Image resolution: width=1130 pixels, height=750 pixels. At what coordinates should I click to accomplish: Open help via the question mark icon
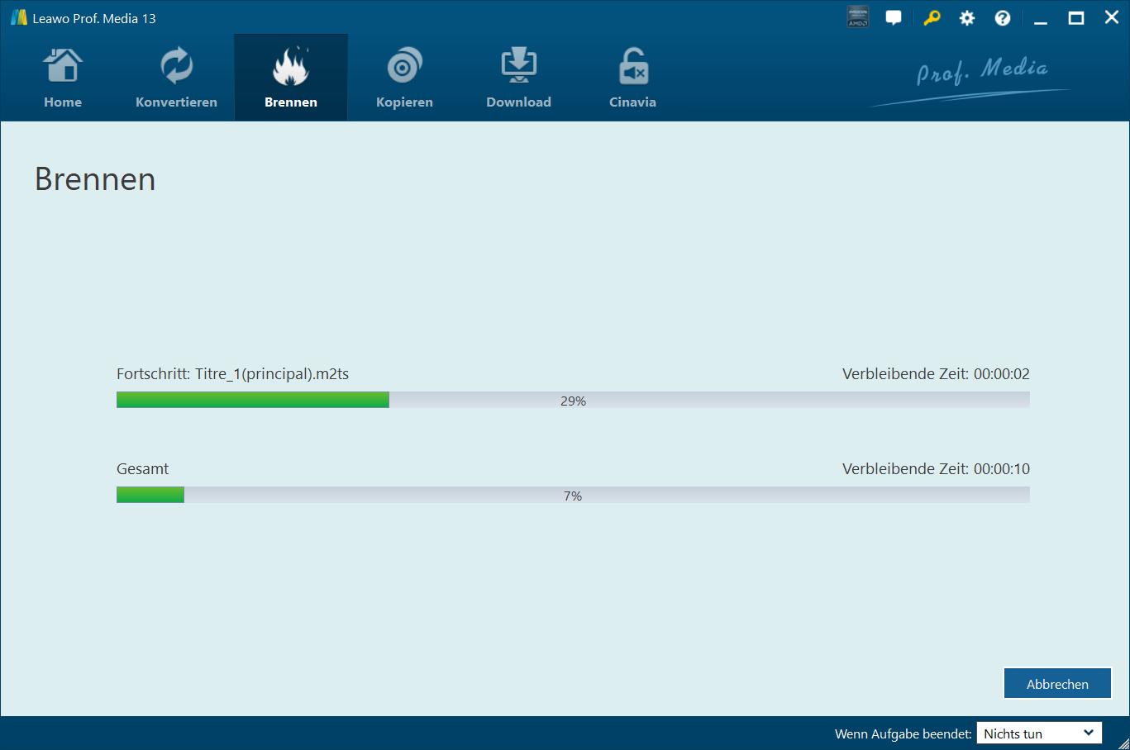point(1003,17)
